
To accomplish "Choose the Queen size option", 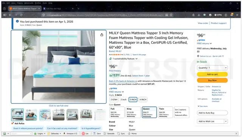I will (149, 112).
